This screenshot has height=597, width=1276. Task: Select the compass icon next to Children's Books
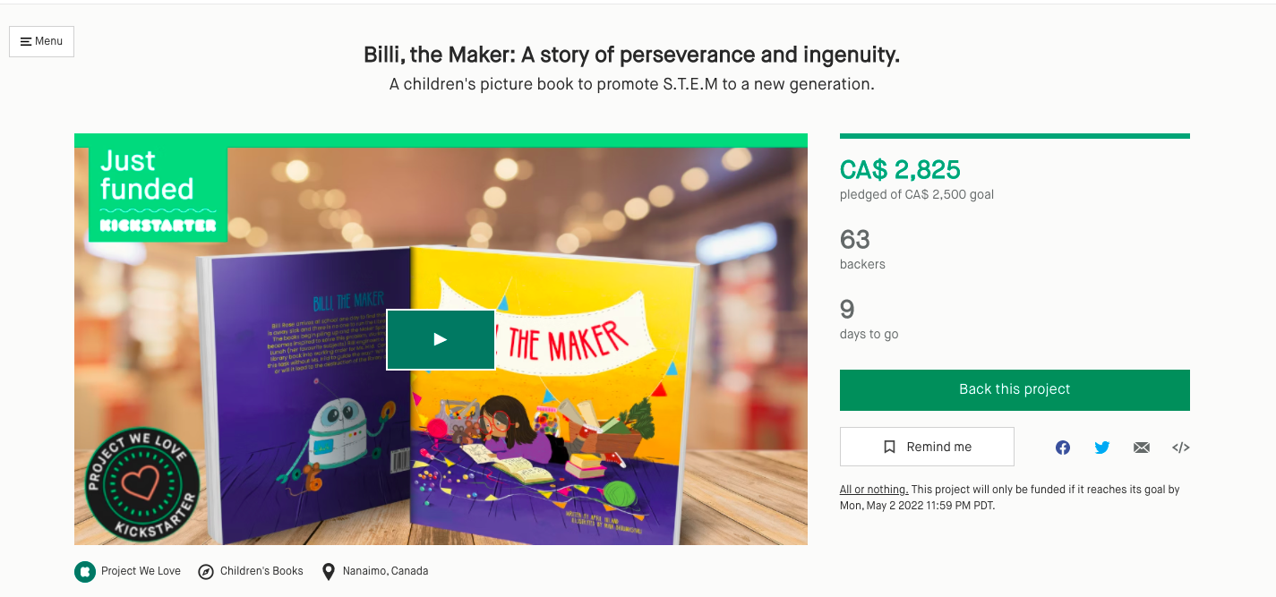click(208, 571)
